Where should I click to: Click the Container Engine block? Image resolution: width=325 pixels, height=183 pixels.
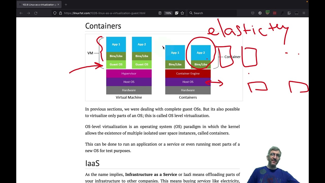(x=188, y=73)
